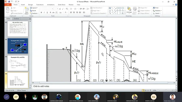The width and height of the screenshot is (182, 102).
Task: Align text left in paragraph
Action: tap(71, 12)
